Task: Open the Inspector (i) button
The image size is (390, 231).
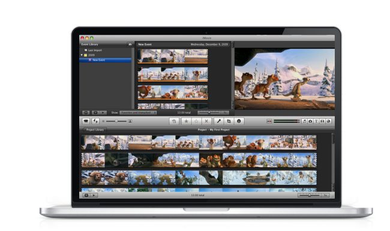Action: click(239, 121)
